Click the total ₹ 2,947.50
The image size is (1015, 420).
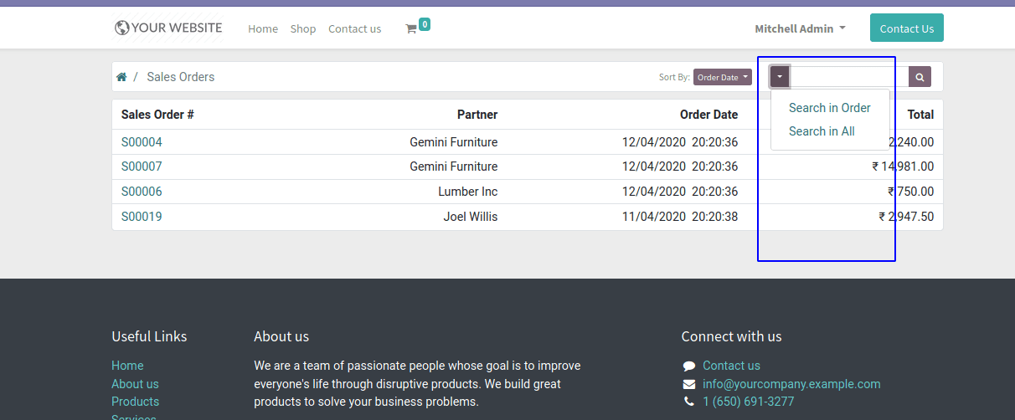pyautogui.click(x=906, y=217)
